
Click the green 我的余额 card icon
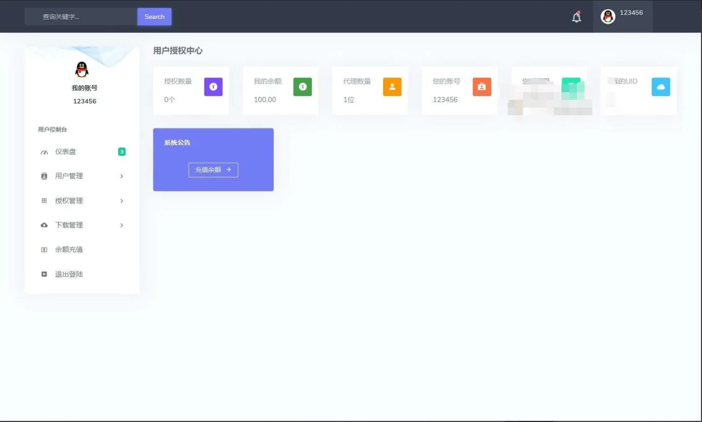pos(303,87)
